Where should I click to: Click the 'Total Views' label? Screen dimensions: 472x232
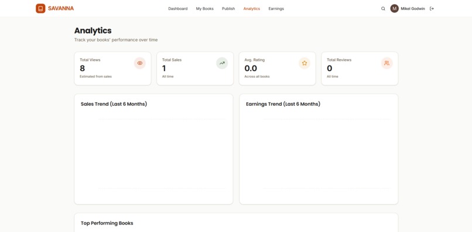point(90,60)
